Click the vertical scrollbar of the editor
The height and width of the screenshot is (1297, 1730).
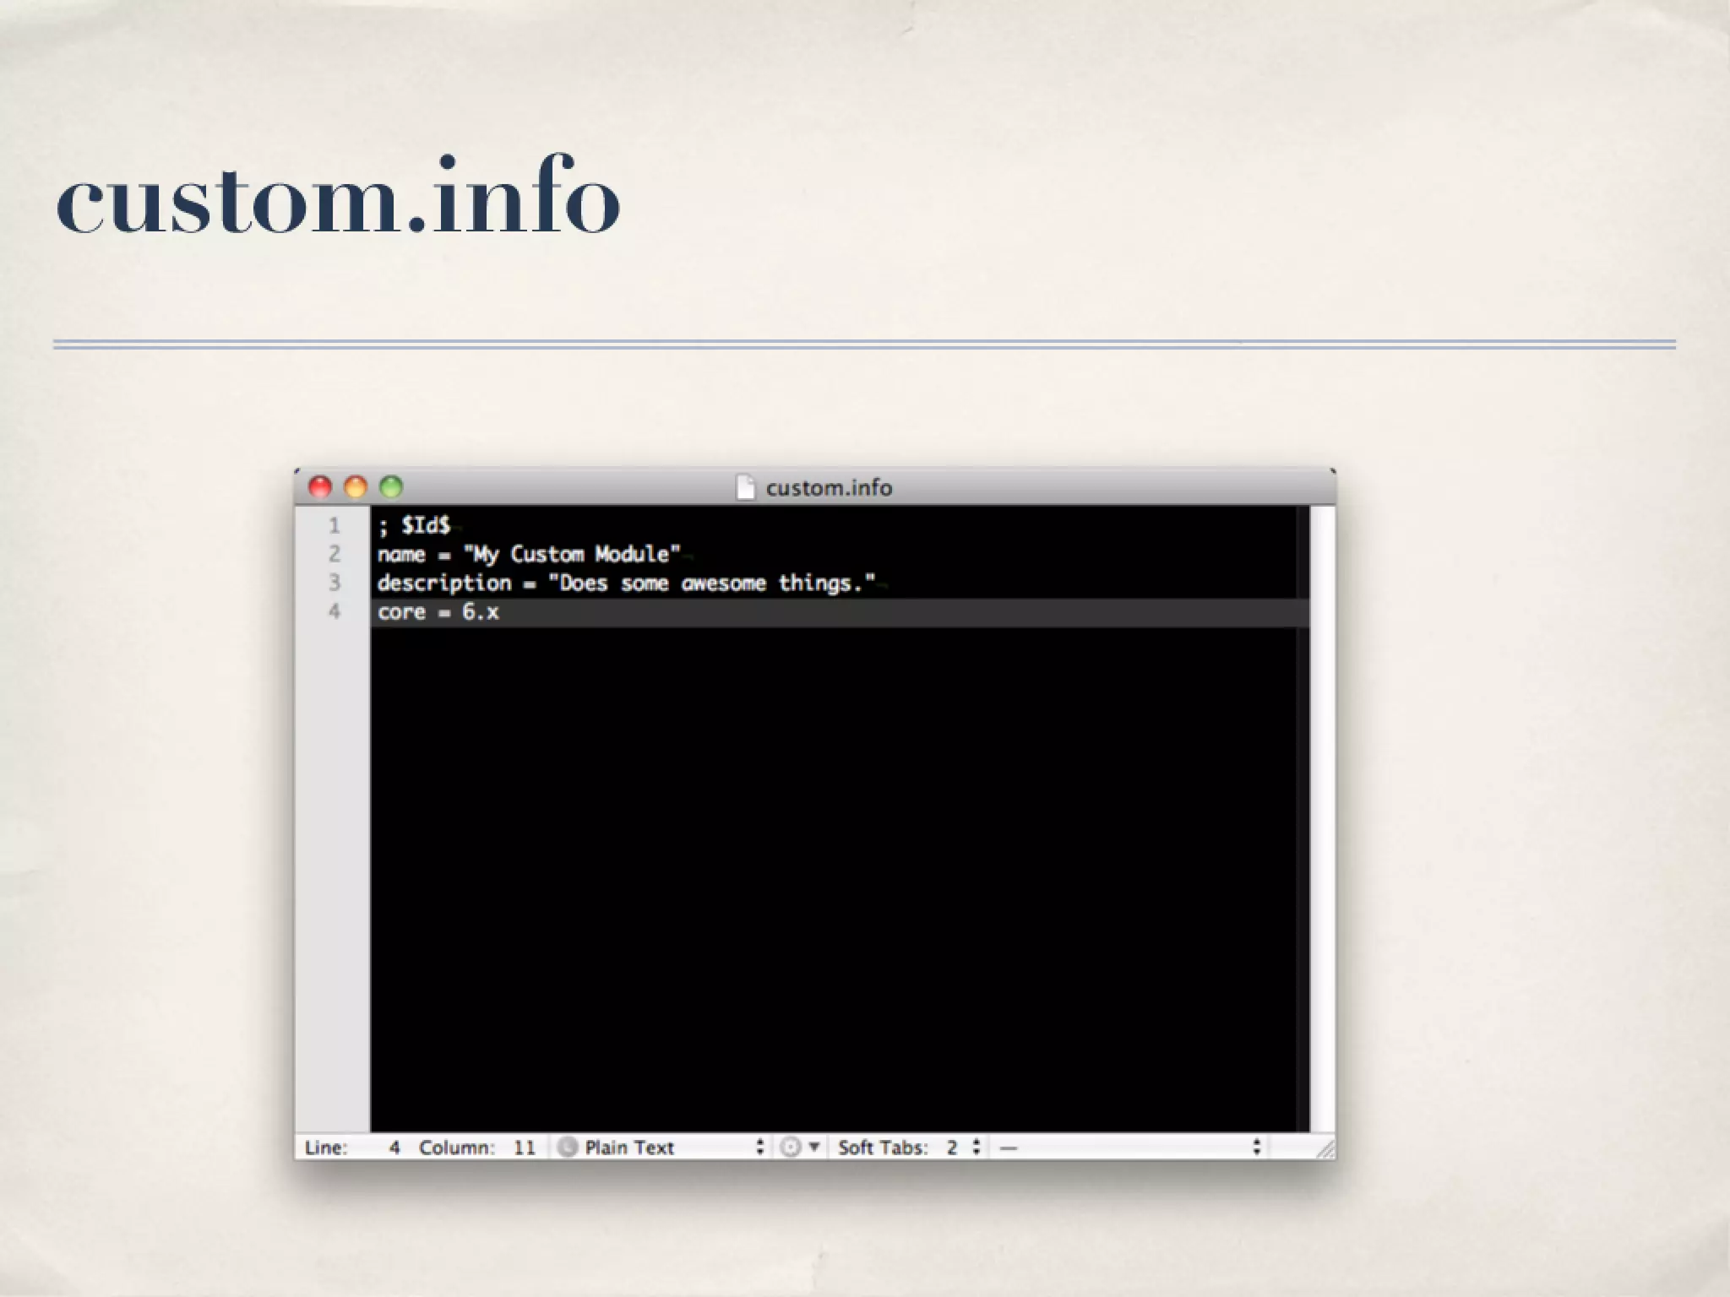[x=1322, y=817]
